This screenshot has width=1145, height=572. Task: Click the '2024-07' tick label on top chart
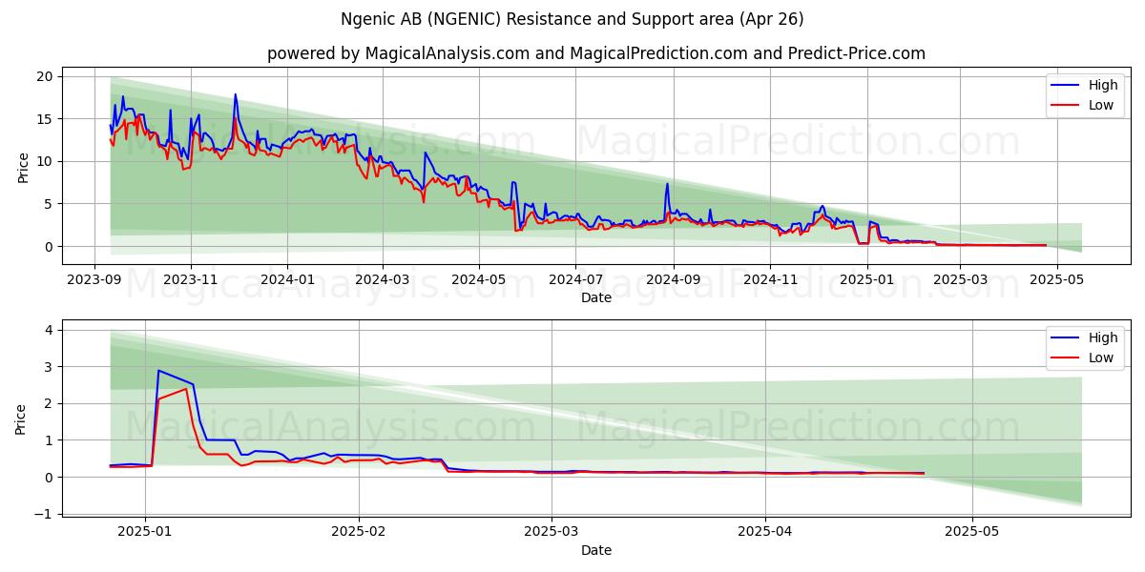(x=575, y=279)
